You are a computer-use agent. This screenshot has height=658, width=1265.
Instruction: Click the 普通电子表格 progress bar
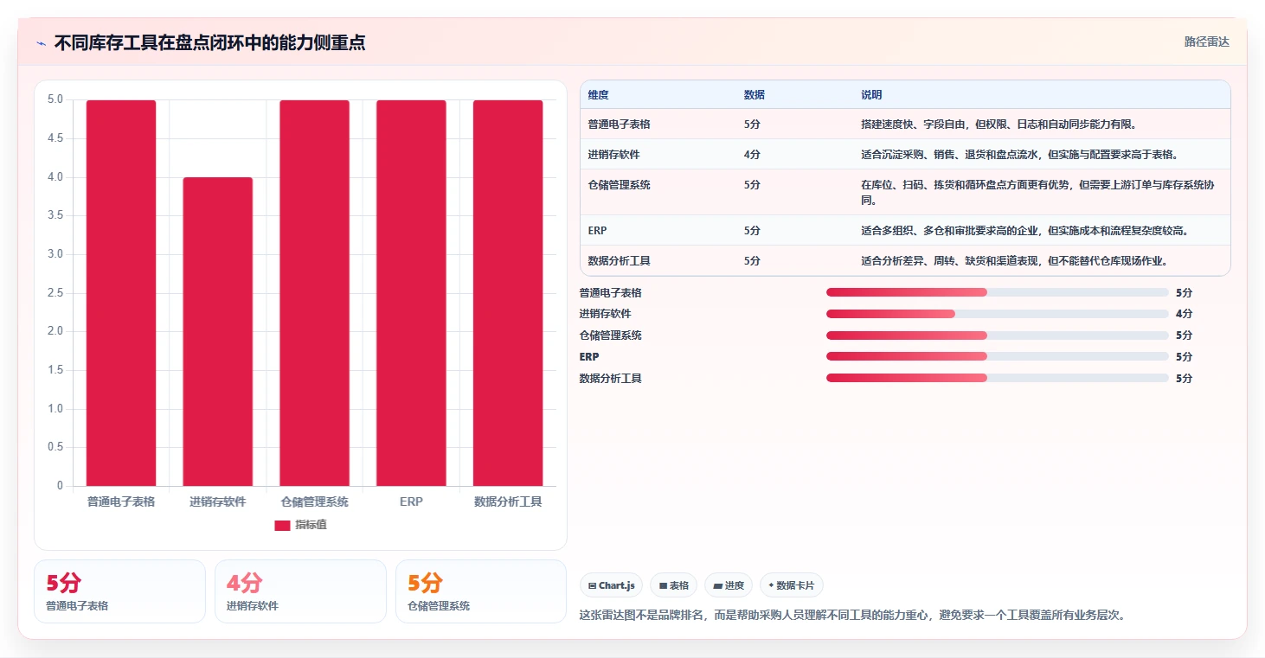pyautogui.click(x=998, y=292)
